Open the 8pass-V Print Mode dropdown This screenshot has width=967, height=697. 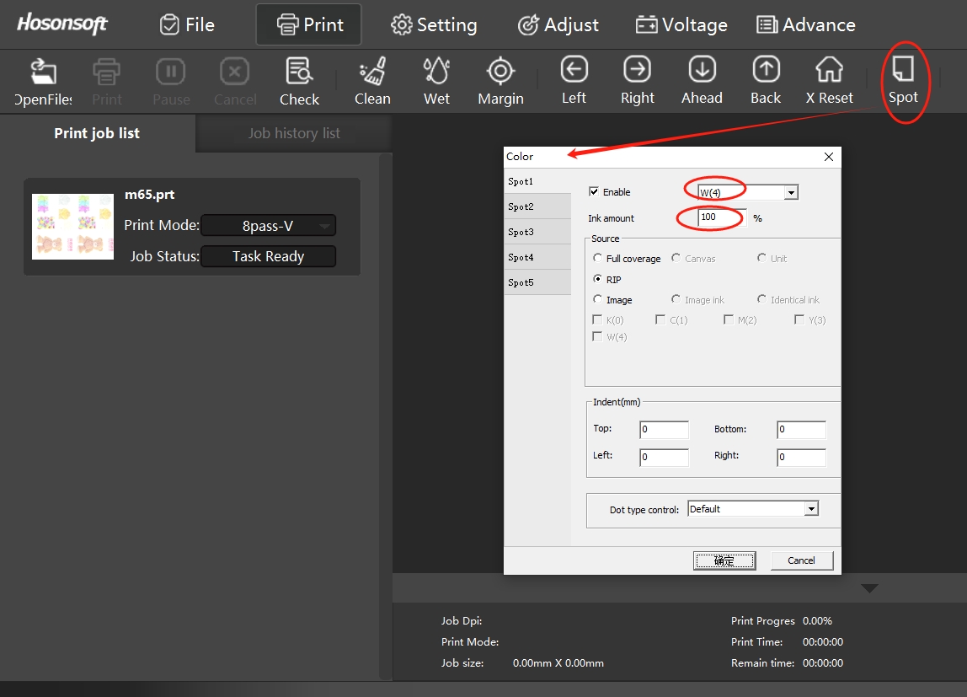pyautogui.click(x=268, y=226)
